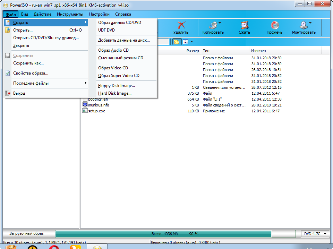This screenshot has height=249, width=333.
Task: Click the PowerISO taskbar button
Action: point(97,247)
